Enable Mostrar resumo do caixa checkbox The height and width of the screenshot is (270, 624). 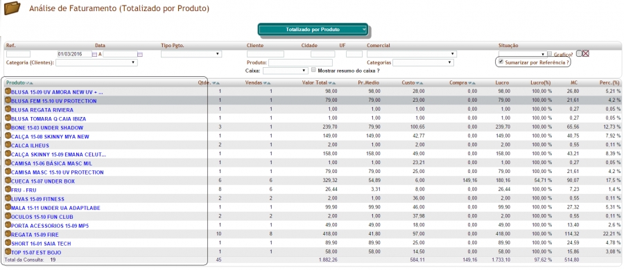[313, 70]
